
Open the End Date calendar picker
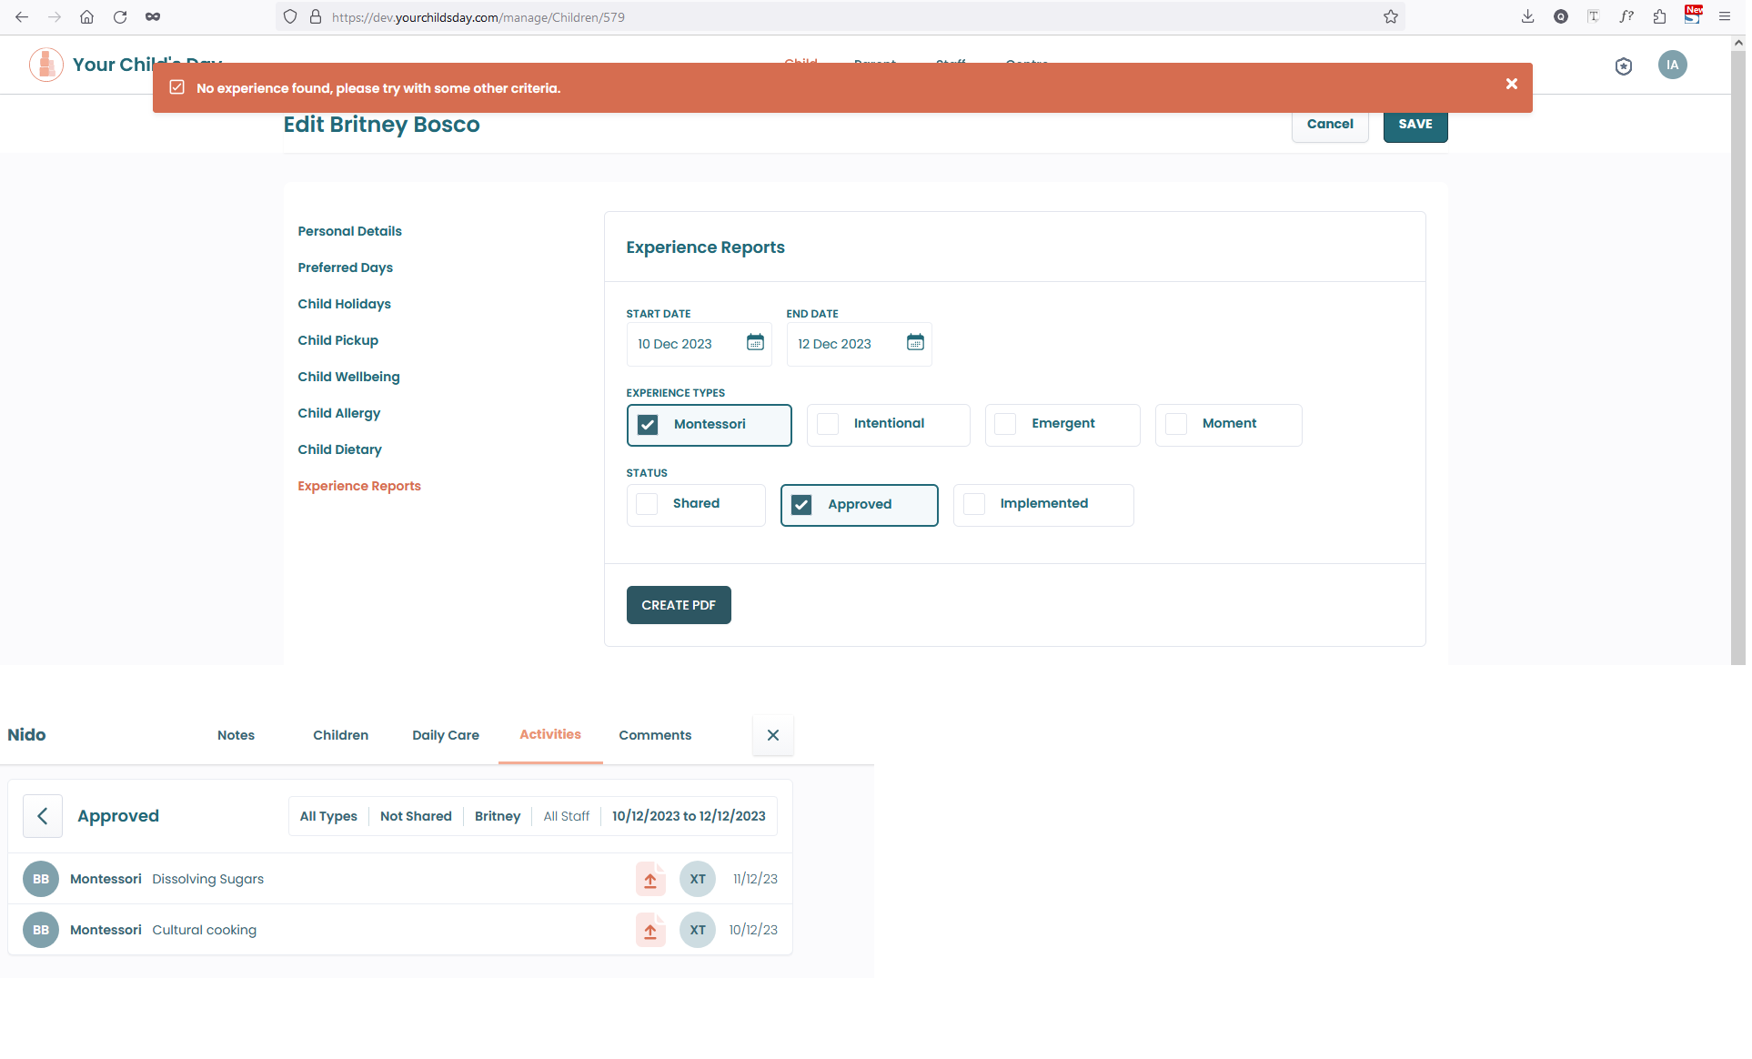915,343
